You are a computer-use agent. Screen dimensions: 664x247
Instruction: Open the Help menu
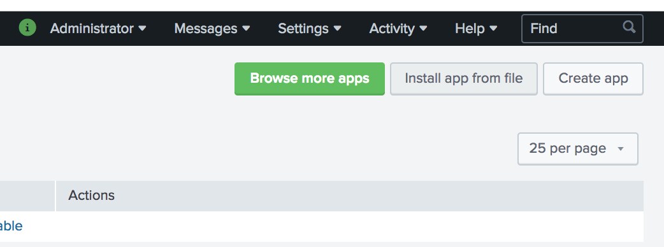click(476, 29)
